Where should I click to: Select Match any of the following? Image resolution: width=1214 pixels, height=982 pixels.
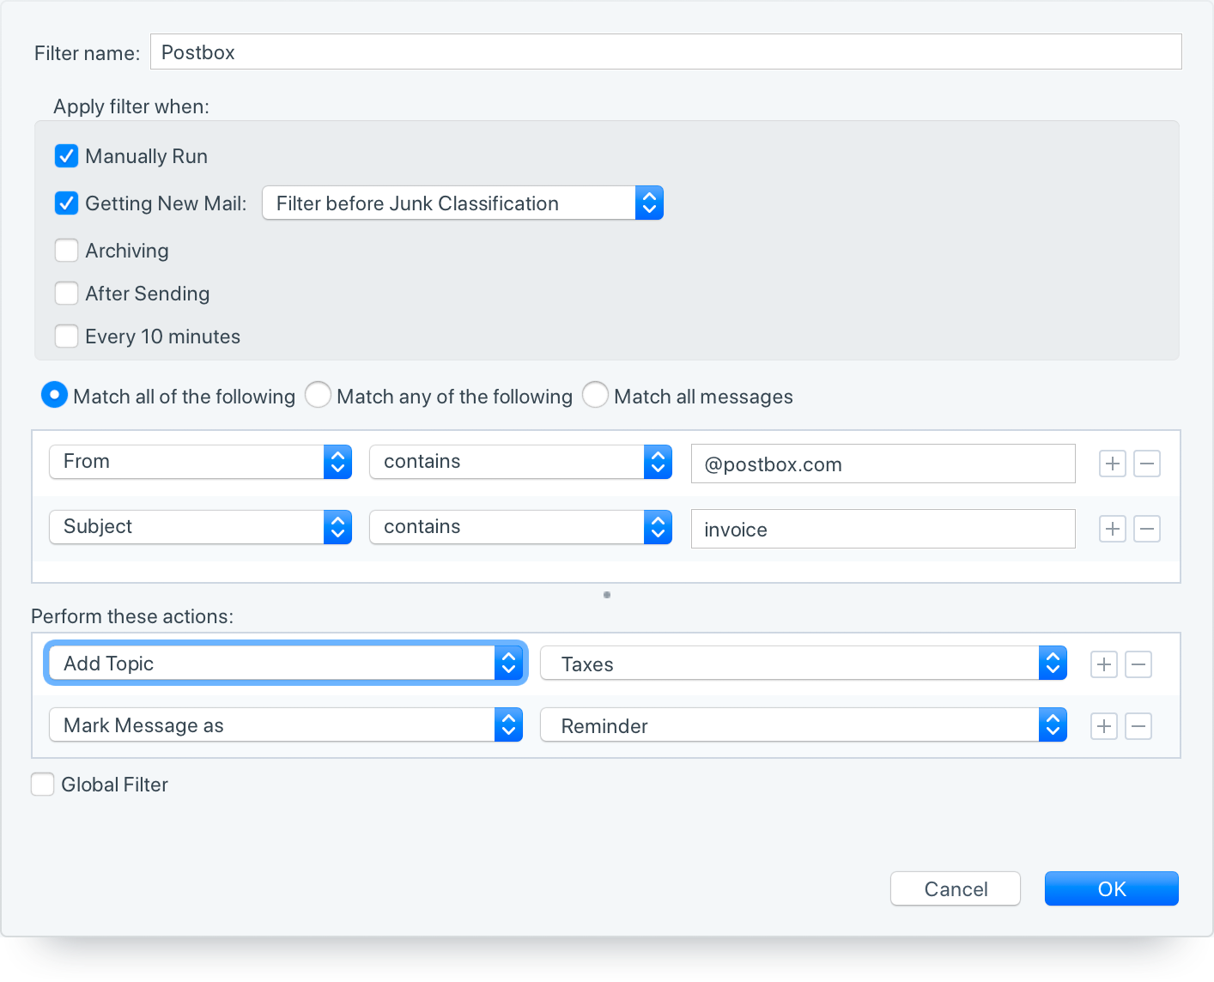point(319,396)
